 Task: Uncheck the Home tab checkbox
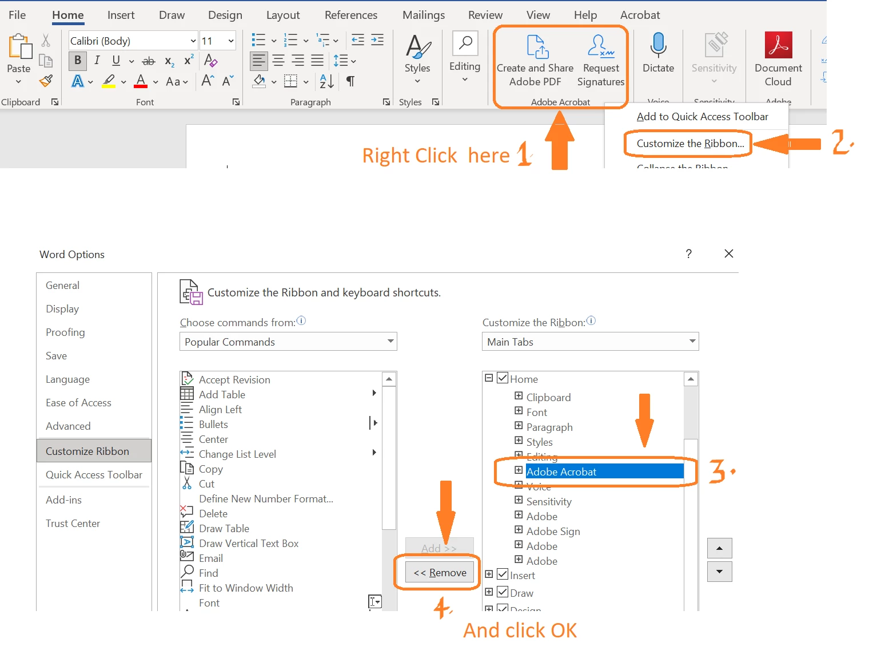tap(503, 378)
